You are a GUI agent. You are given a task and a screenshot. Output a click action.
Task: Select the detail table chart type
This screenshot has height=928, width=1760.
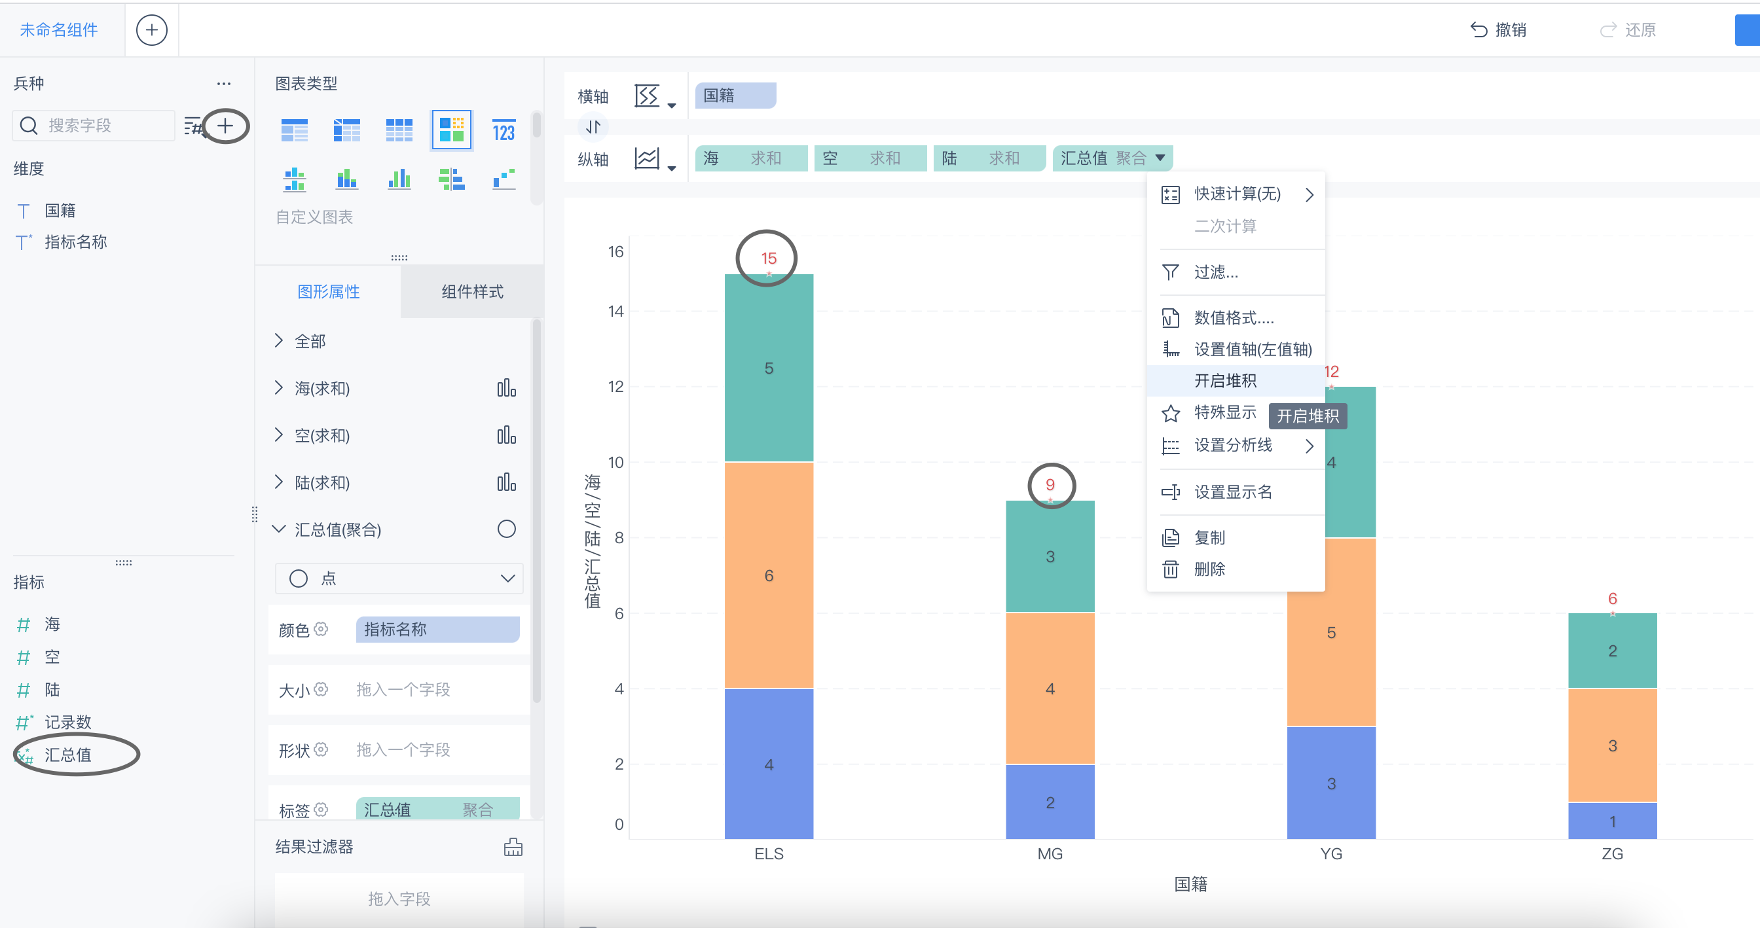399,130
